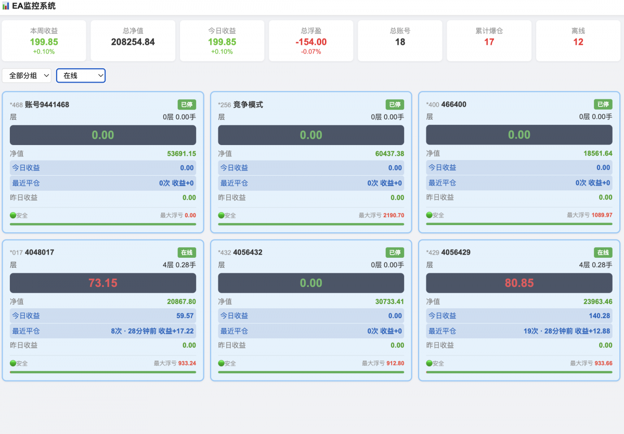This screenshot has width=624, height=434.
Task: Click green 安全 status dot on 竞争模式 card
Action: 221,215
